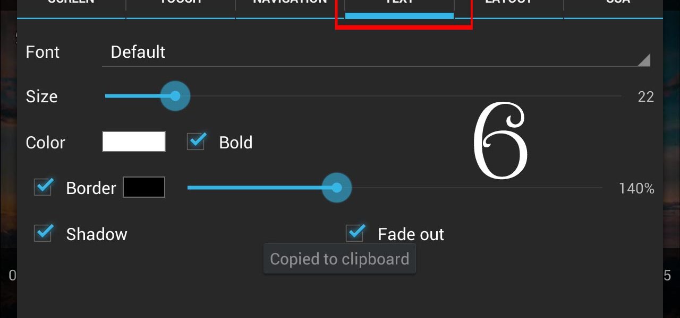Click the Size slider handle
This screenshot has height=318, width=680.
point(175,96)
